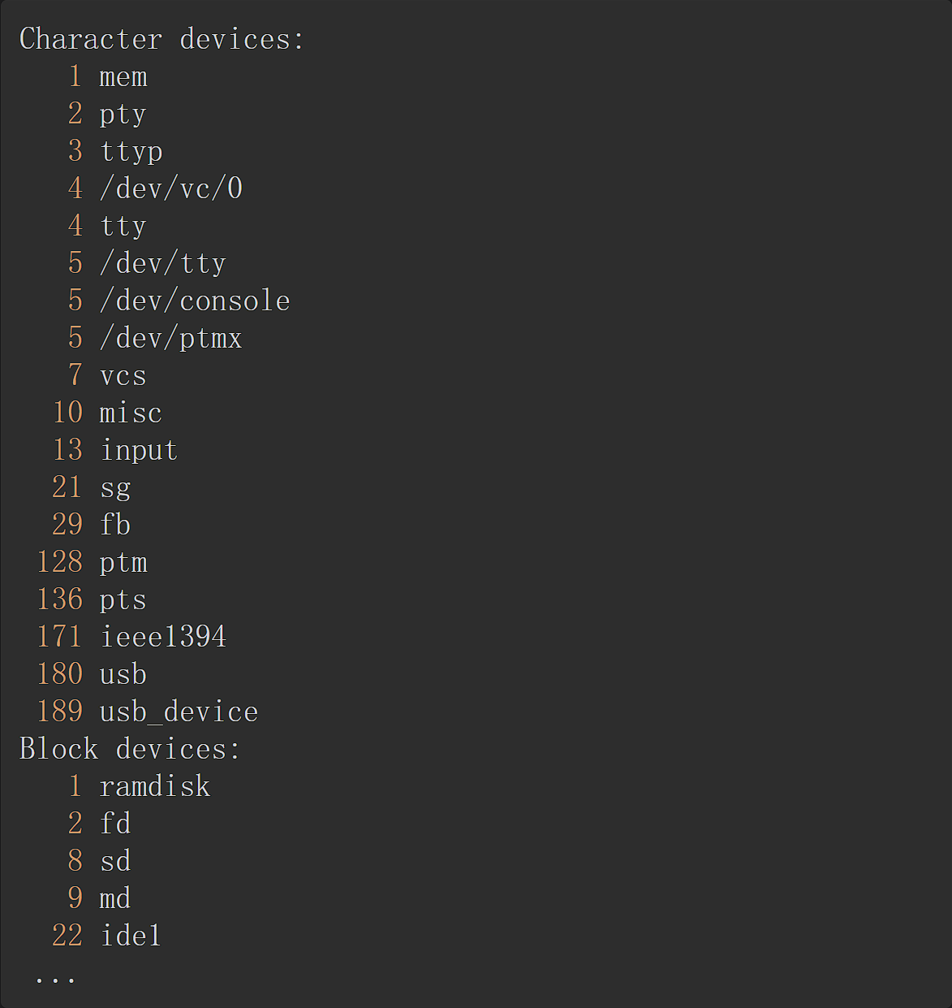
Task: Click the trailing ellipsis at the bottom
Action: [55, 978]
